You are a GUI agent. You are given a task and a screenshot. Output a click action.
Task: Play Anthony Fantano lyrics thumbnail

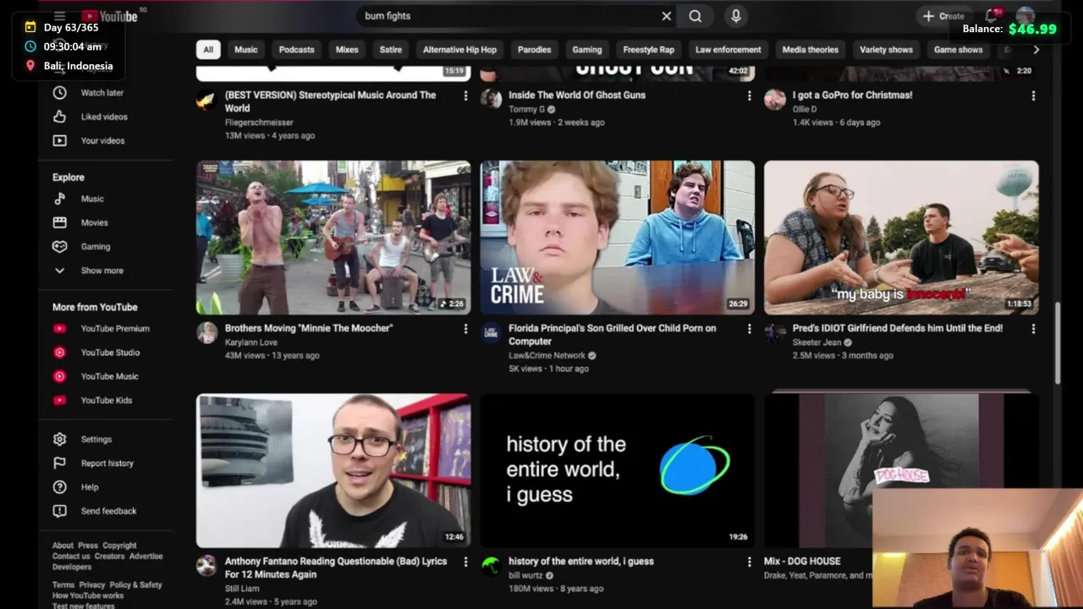(333, 470)
